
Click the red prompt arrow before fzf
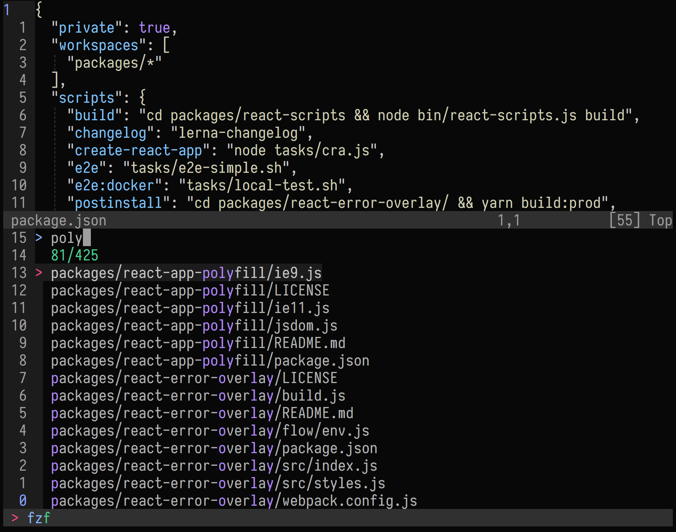(15, 518)
